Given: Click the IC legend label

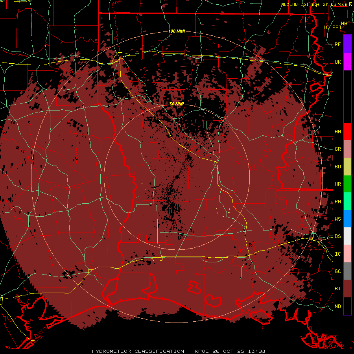Looking at the screenshot, I should tap(337, 254).
